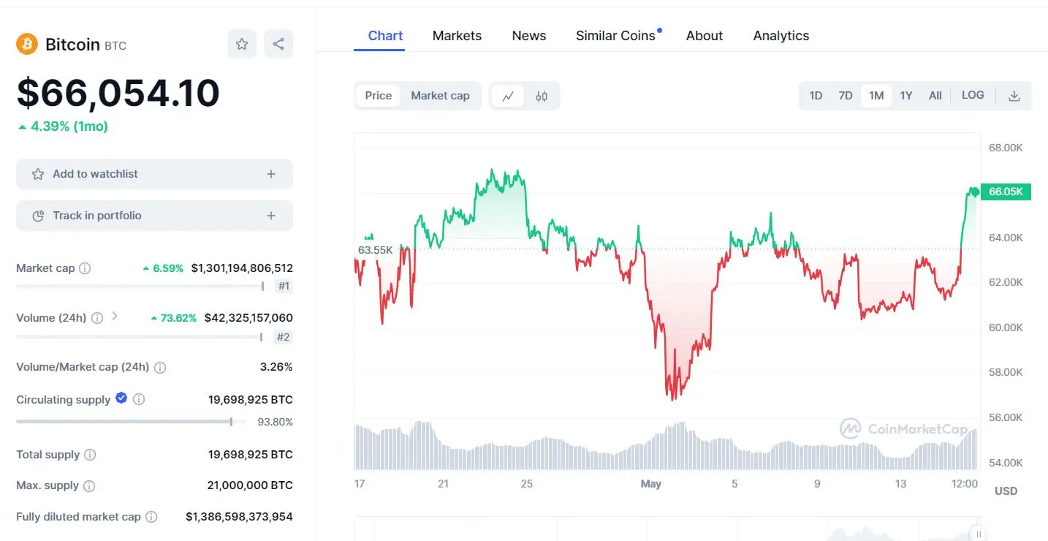The width and height of the screenshot is (1048, 541).
Task: Open the Markets tab
Action: 457,36
